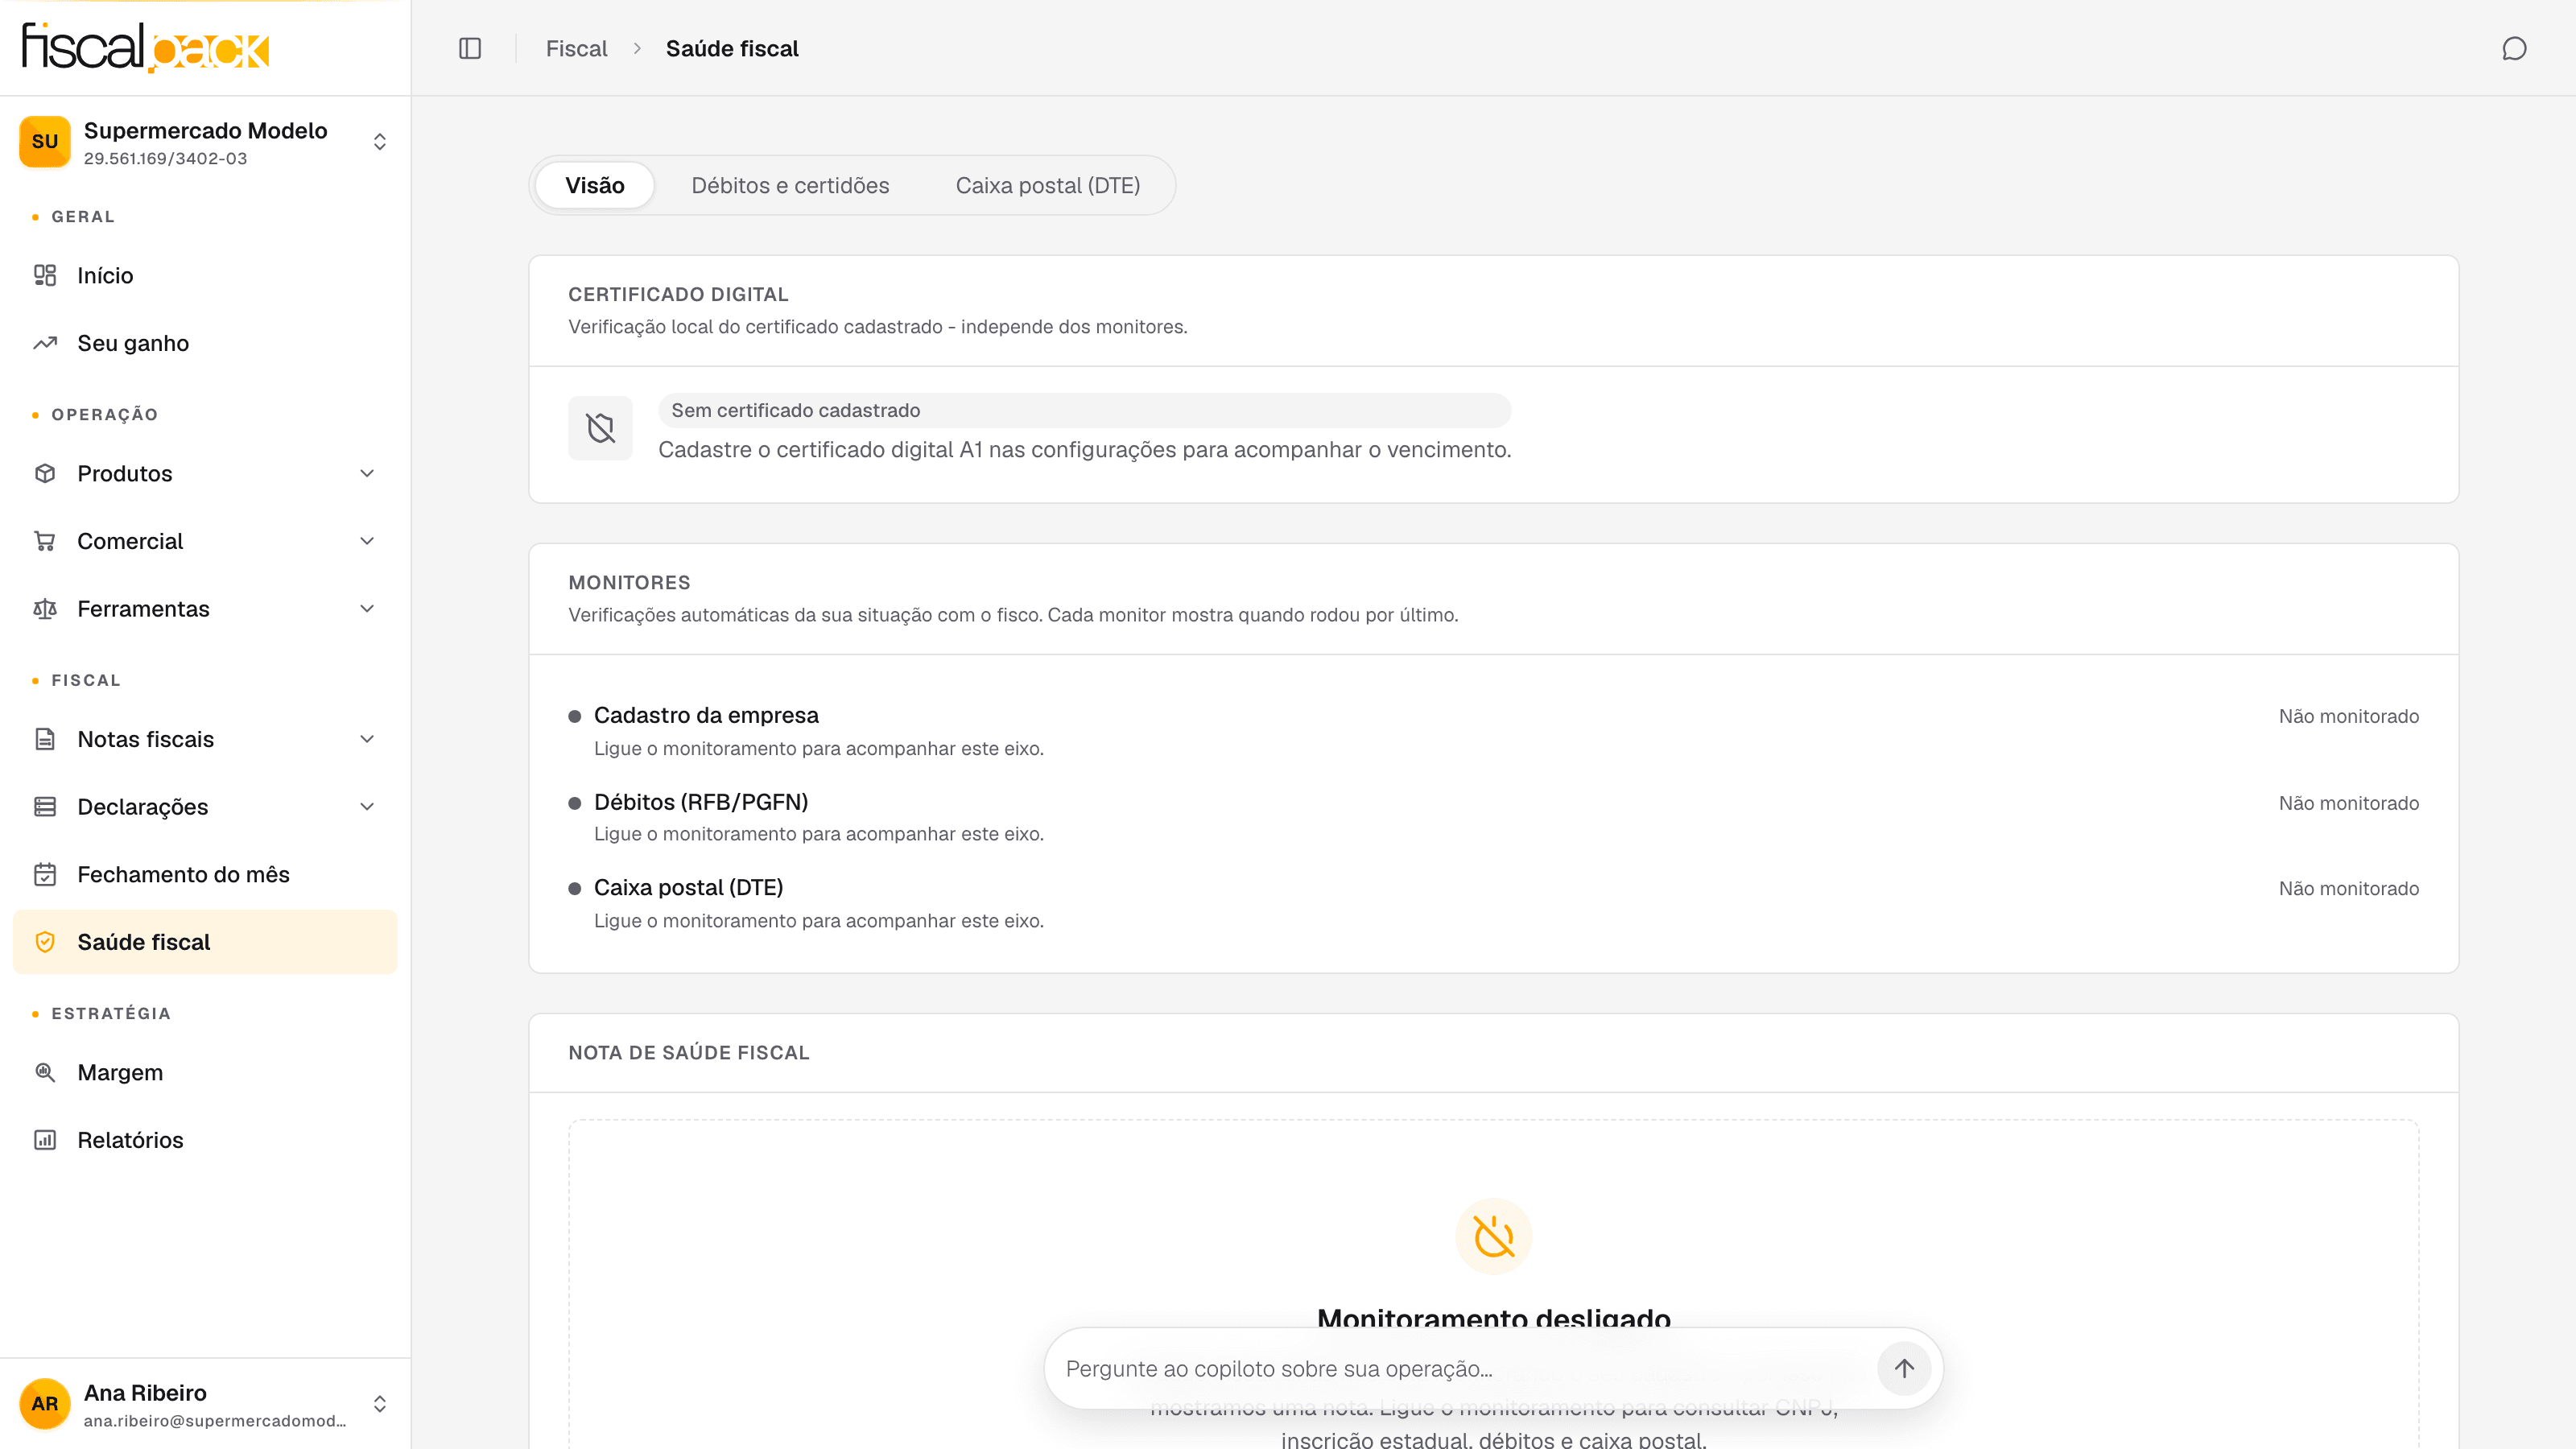Image resolution: width=2576 pixels, height=1449 pixels.
Task: Click the Fiscal breadcrumb link
Action: click(576, 48)
